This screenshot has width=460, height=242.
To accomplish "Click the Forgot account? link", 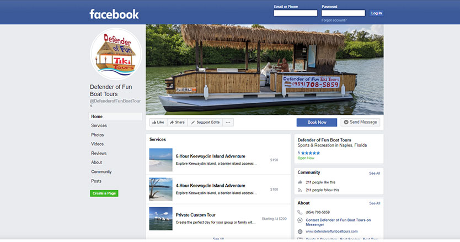I will 334,20.
